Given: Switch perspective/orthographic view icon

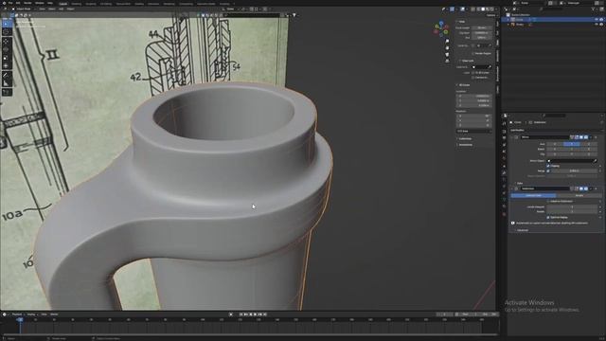Looking at the screenshot, I should tap(447, 61).
